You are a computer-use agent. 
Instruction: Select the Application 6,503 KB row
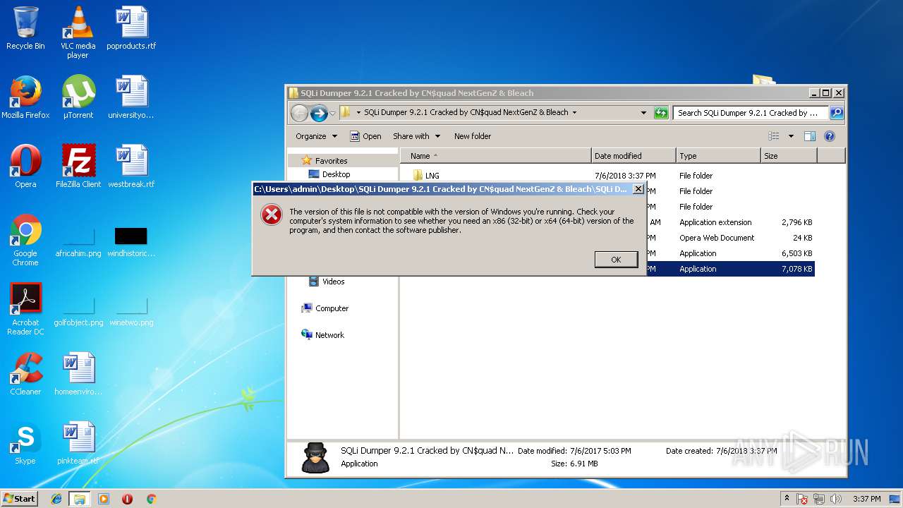pyautogui.click(x=731, y=253)
